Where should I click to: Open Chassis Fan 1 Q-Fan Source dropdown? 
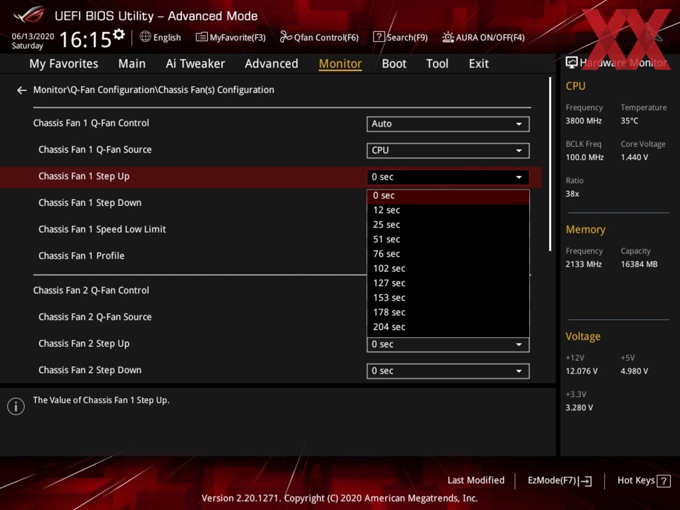pos(448,150)
